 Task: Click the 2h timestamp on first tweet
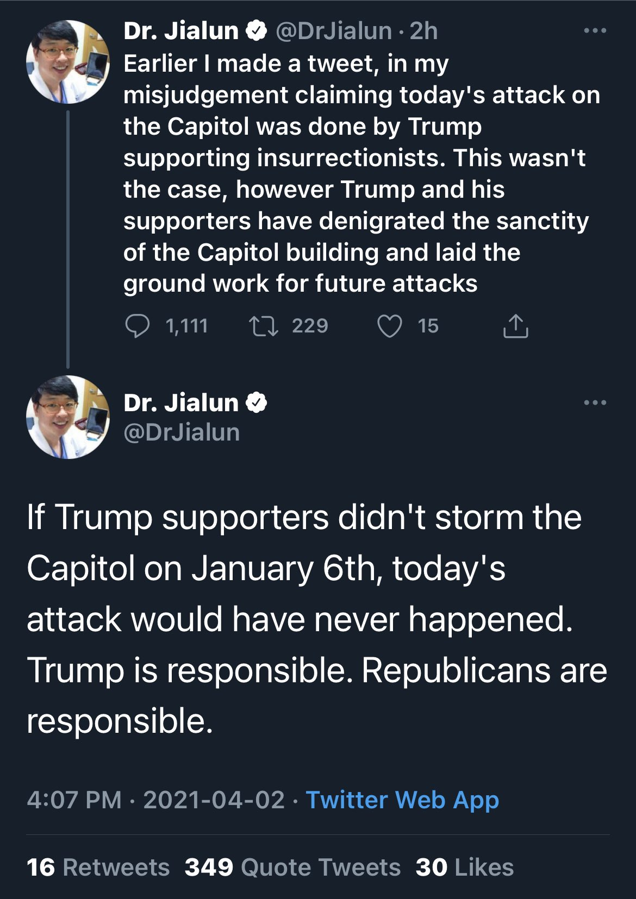(423, 31)
